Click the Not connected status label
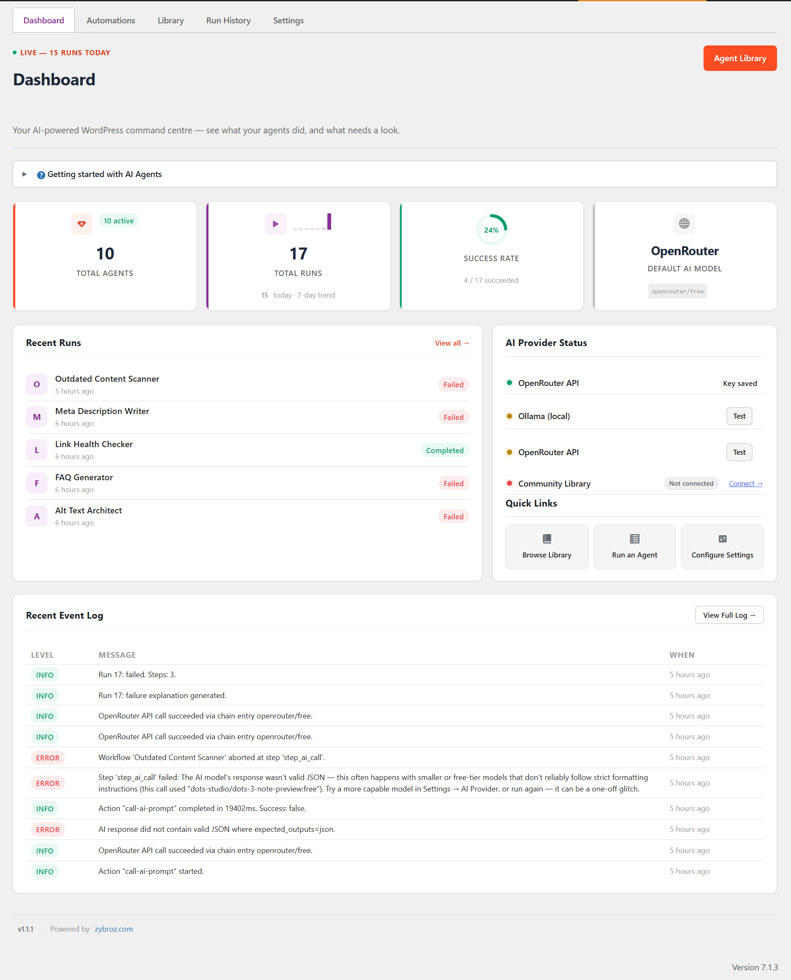 pyautogui.click(x=691, y=483)
